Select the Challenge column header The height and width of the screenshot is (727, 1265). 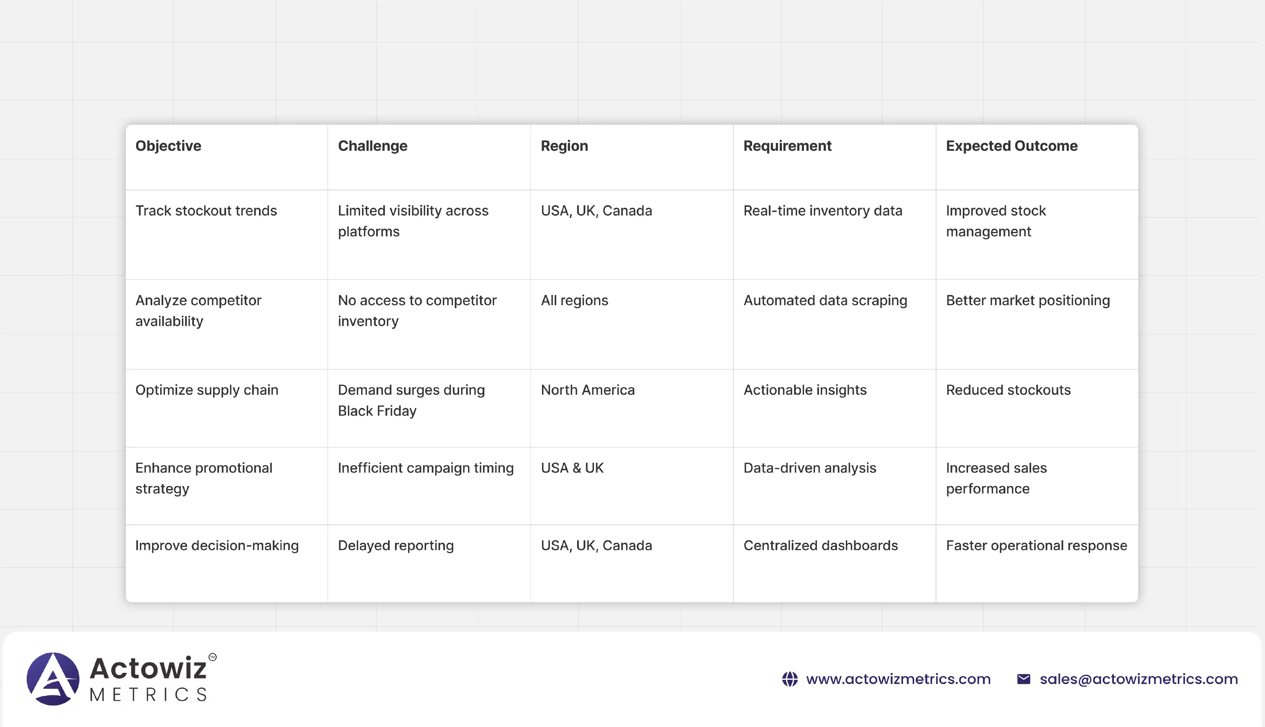coord(372,146)
